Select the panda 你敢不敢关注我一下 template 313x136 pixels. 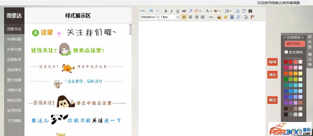[x=76, y=120]
